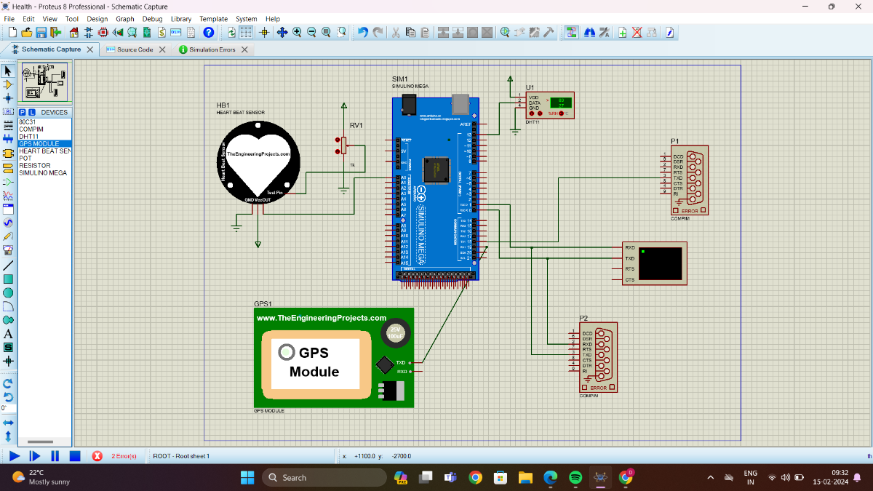
Task: Go to the Home Page icon
Action: (x=74, y=33)
